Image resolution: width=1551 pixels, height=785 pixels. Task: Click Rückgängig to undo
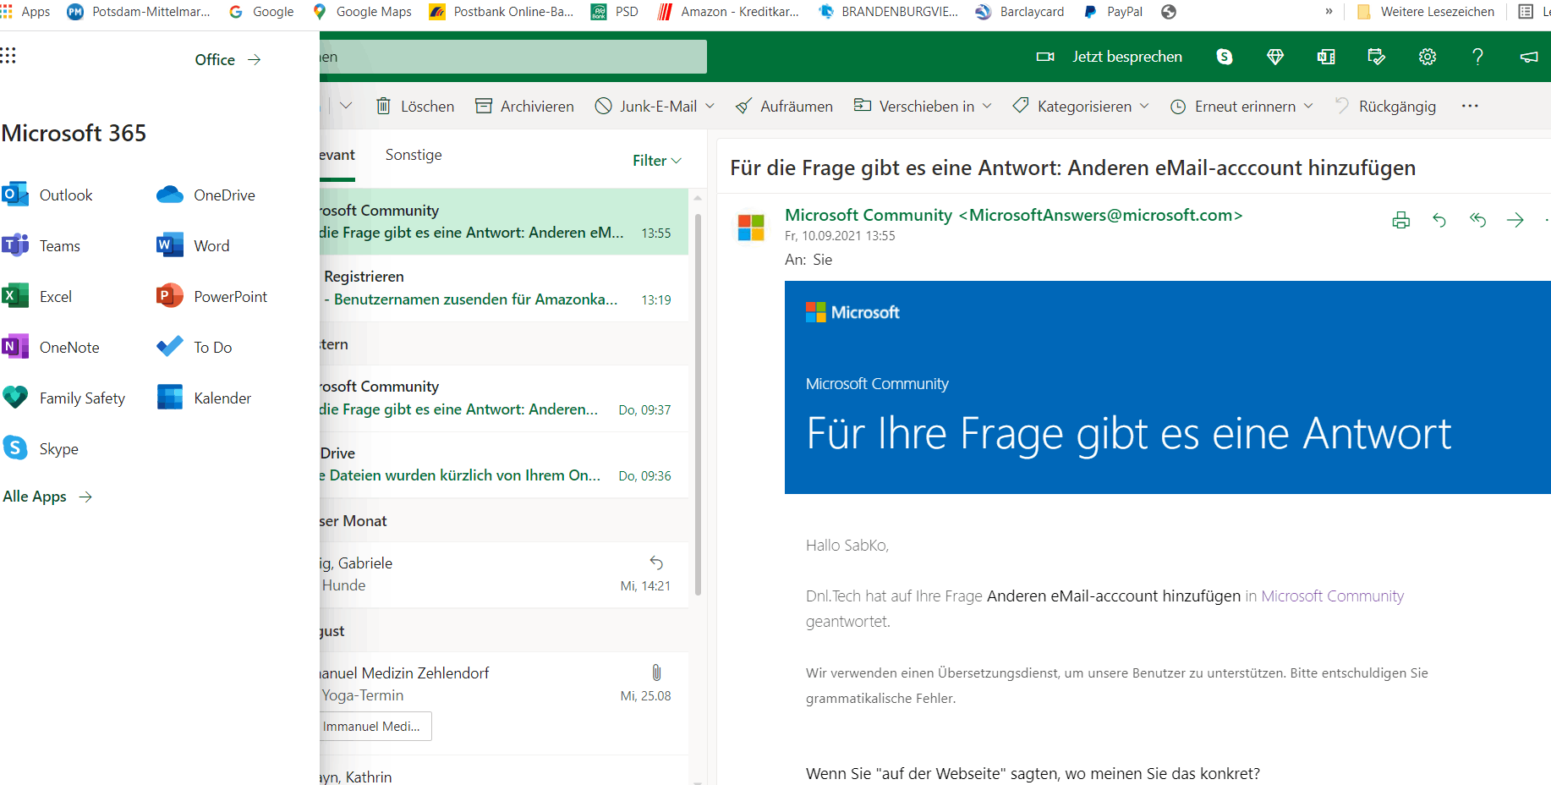click(1385, 106)
